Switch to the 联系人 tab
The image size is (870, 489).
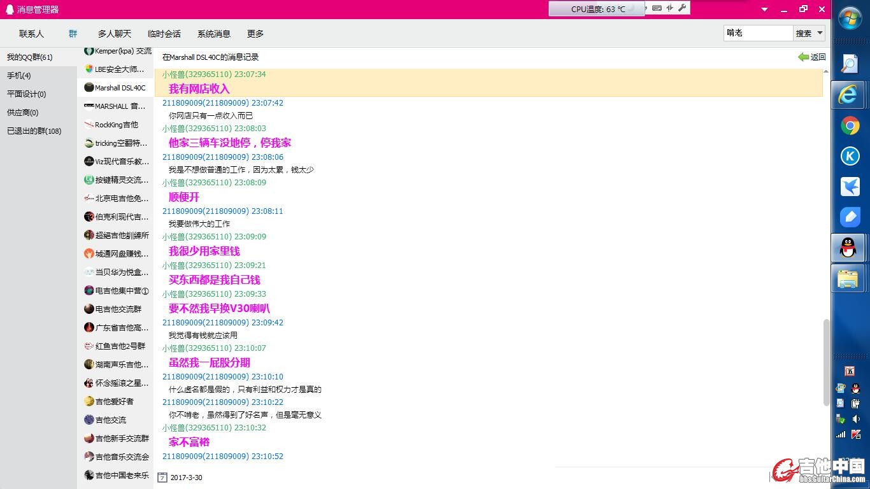pyautogui.click(x=31, y=34)
